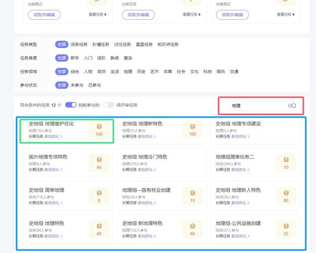The height and width of the screenshot is (253, 316).
Task: Open 前往优化 link under 国外地理专项特色
Action: pyautogui.click(x=54, y=170)
